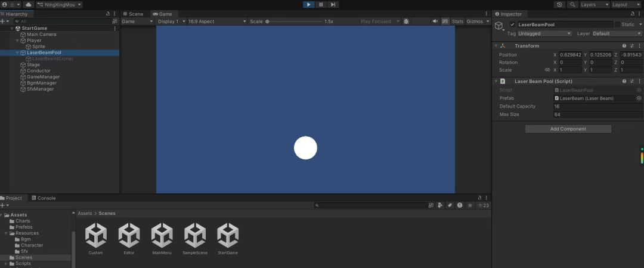Click the Hierarchy search field
The height and width of the screenshot is (268, 644).
coord(61,21)
